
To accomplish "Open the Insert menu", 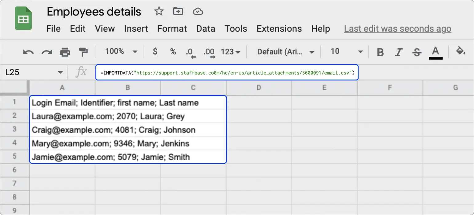I will coord(136,29).
